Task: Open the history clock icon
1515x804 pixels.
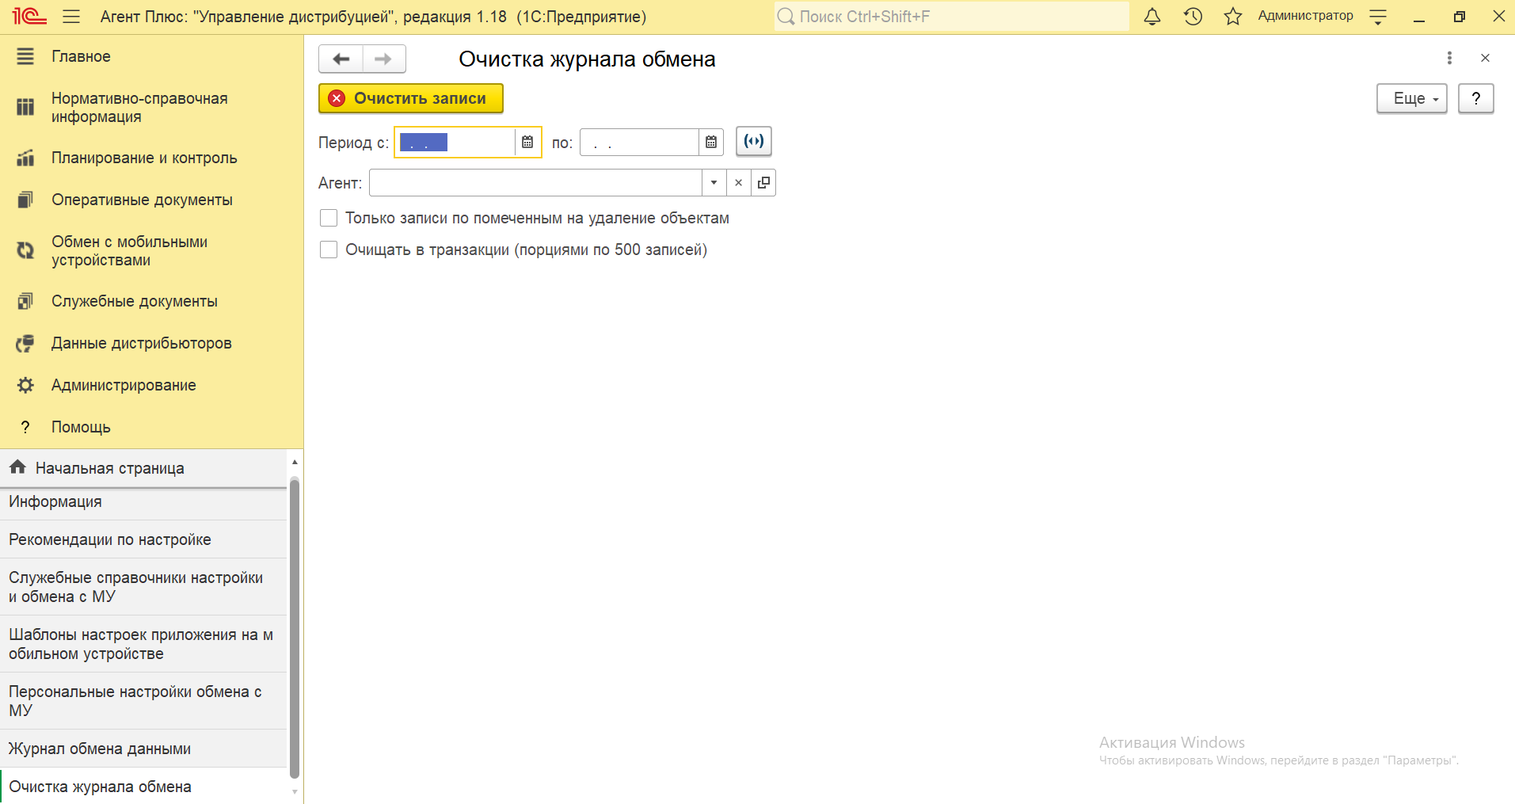Action: click(1193, 17)
